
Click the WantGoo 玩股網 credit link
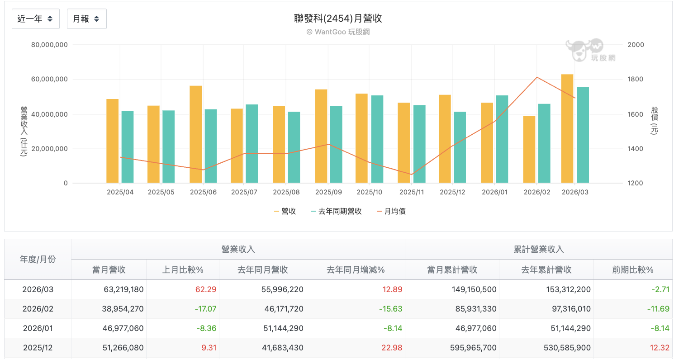pos(338,32)
